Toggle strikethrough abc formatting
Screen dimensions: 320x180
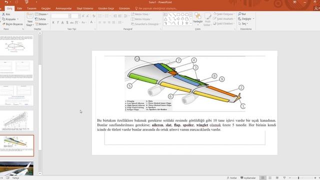click(x=71, y=22)
